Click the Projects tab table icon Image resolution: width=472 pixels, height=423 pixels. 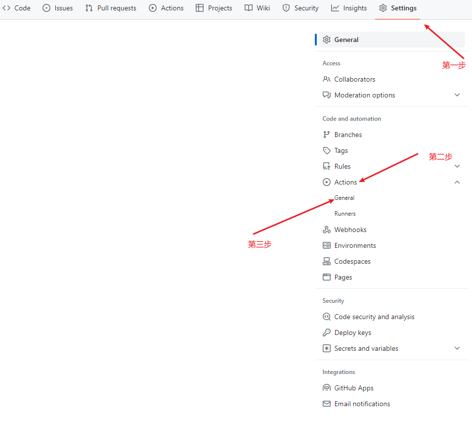(x=200, y=8)
